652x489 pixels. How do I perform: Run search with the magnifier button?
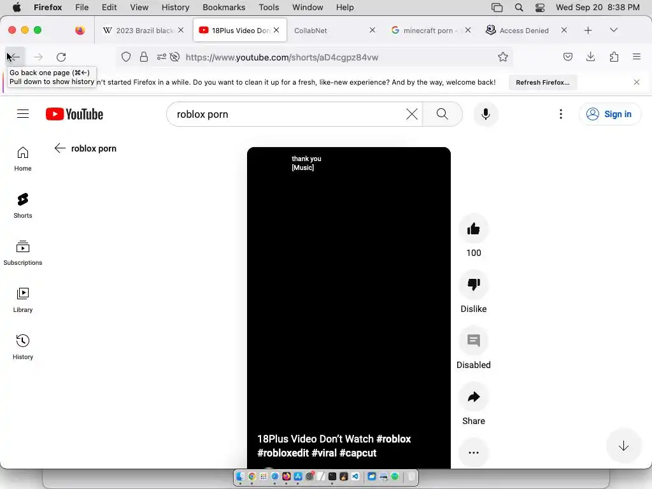443,114
